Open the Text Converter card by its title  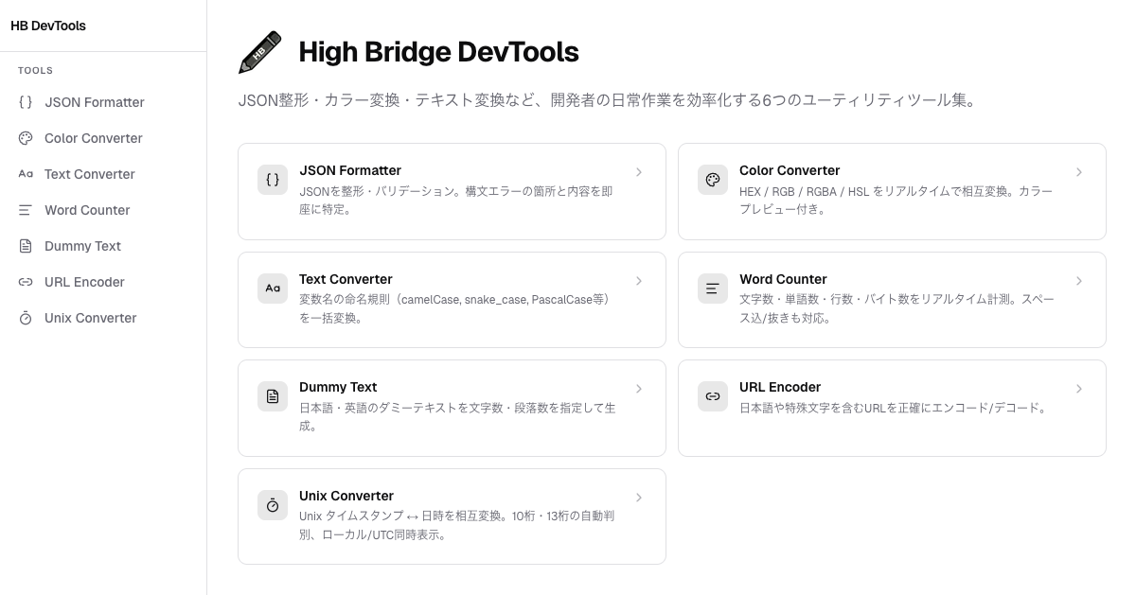click(346, 279)
